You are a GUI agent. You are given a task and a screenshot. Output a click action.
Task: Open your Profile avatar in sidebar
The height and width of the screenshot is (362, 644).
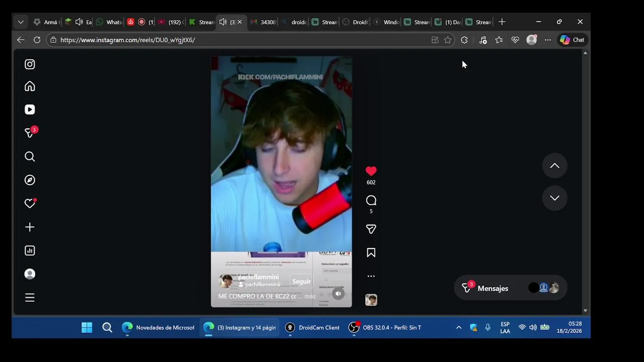point(30,274)
